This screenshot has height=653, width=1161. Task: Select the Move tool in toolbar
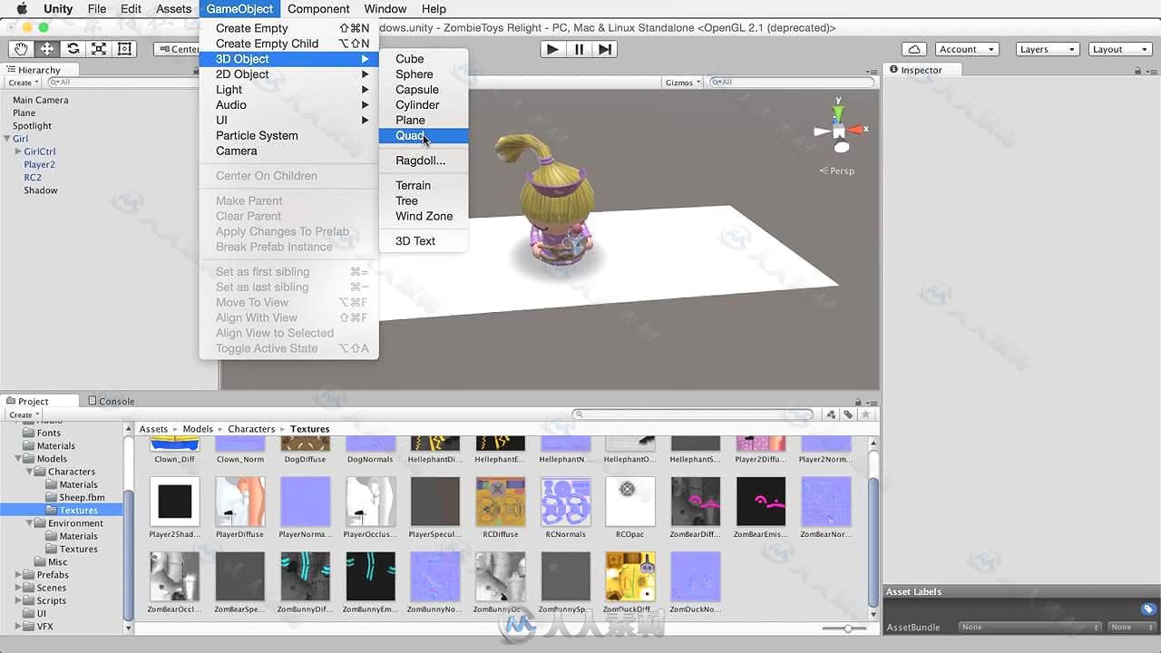tap(46, 49)
